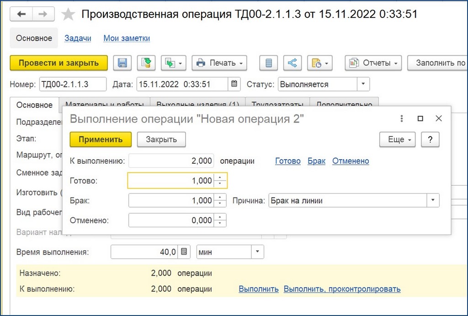The width and height of the screenshot is (468, 316).
Task: Open the Еще menu in dialog
Action: pos(397,139)
